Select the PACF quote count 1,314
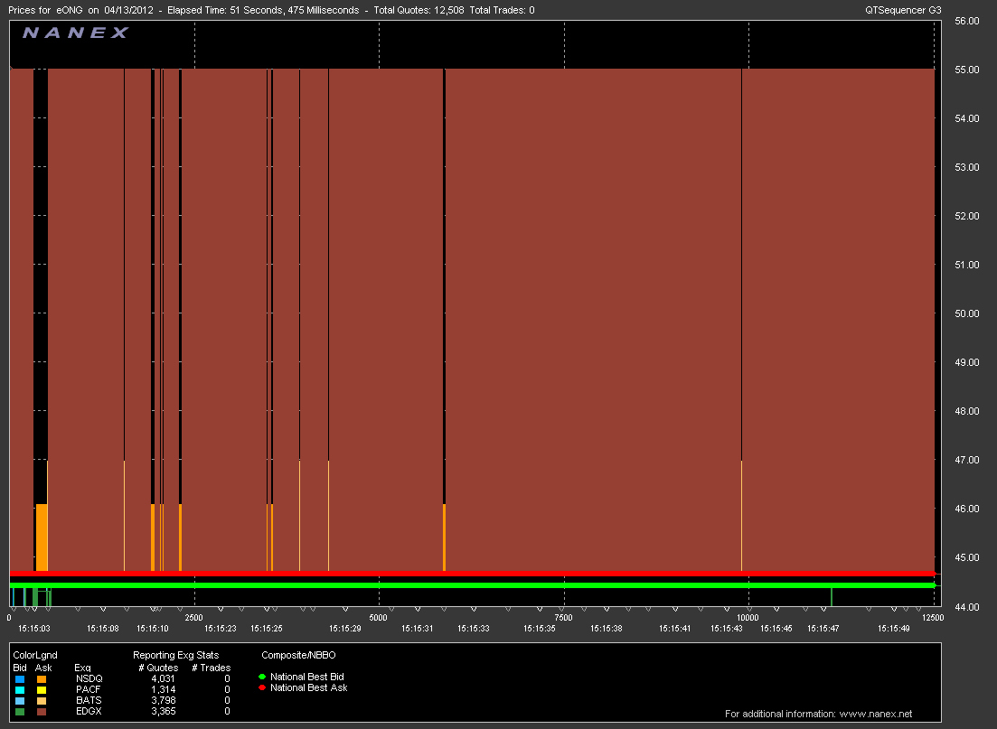This screenshot has height=729, width=997. (x=164, y=689)
